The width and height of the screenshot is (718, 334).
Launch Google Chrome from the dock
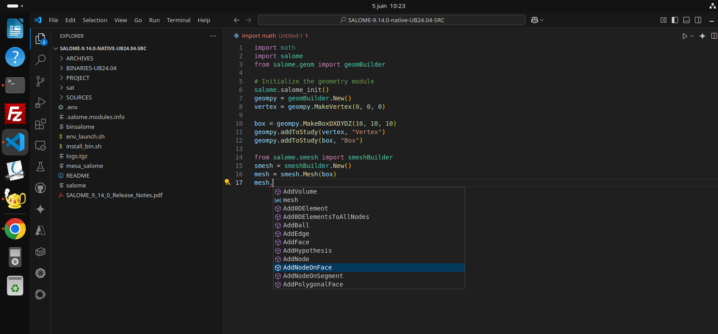pos(15,229)
